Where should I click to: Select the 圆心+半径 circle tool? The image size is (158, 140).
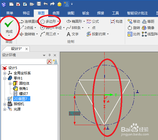click(51, 28)
